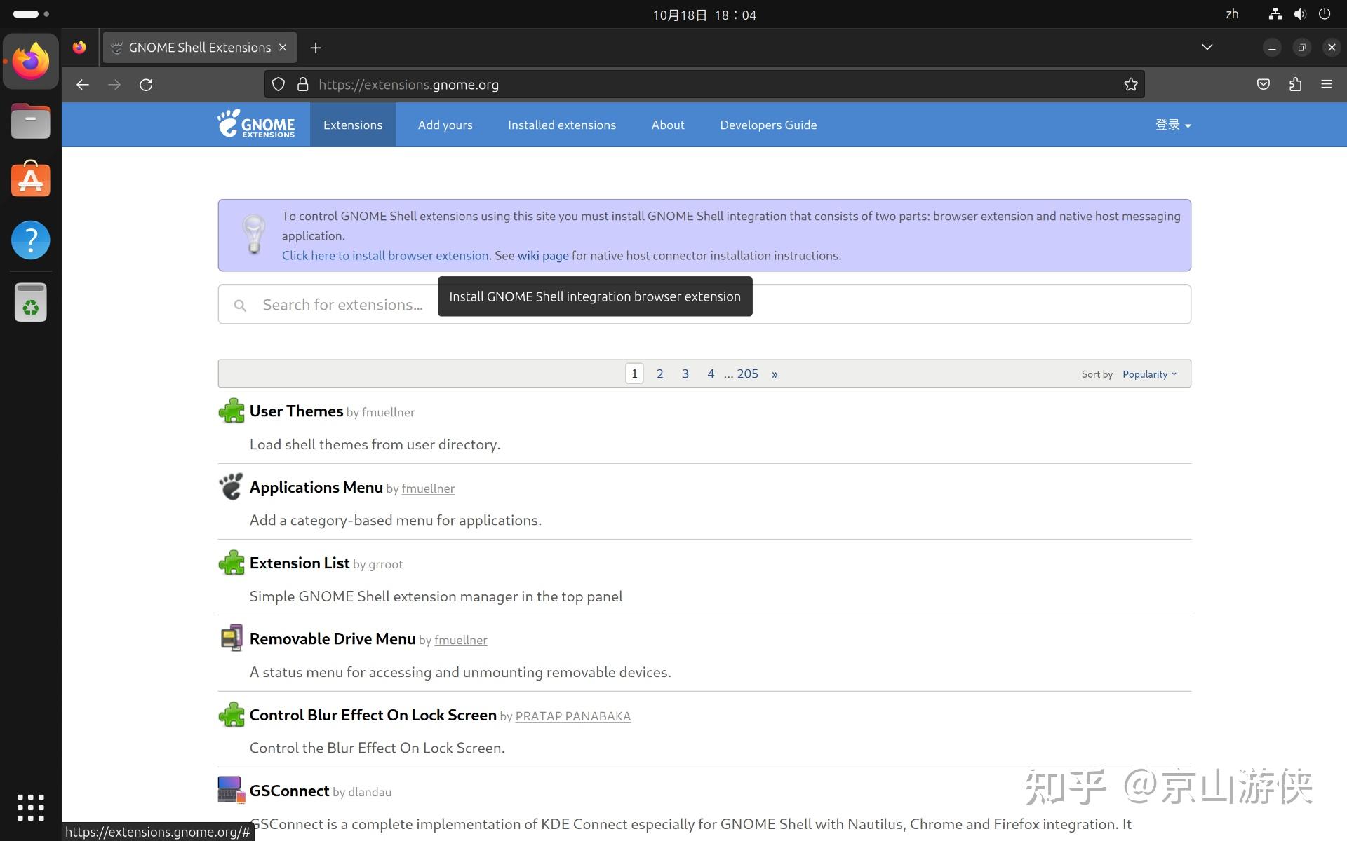Screen dimensions: 1347x841
Task: Click the GNOME Extensions logo
Action: [256, 125]
